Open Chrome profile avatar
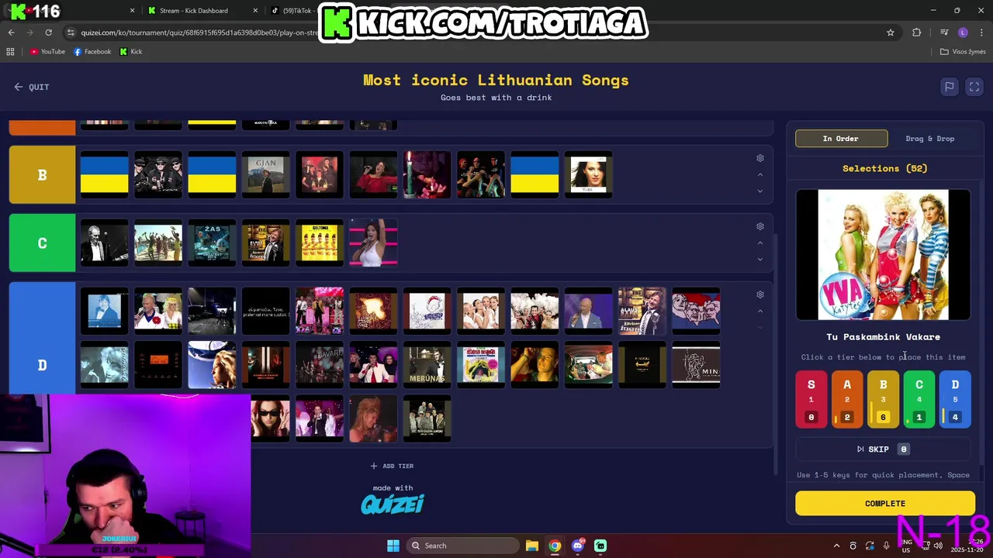 pyautogui.click(x=963, y=33)
